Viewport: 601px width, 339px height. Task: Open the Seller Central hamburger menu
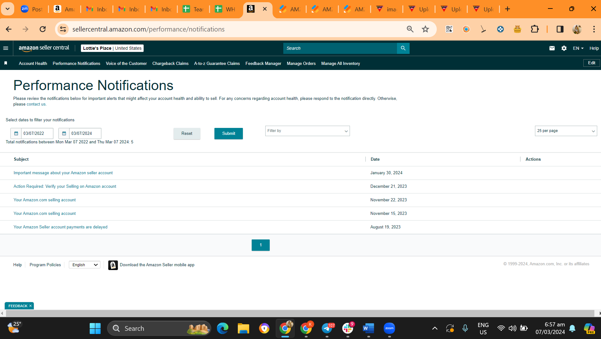click(6, 48)
